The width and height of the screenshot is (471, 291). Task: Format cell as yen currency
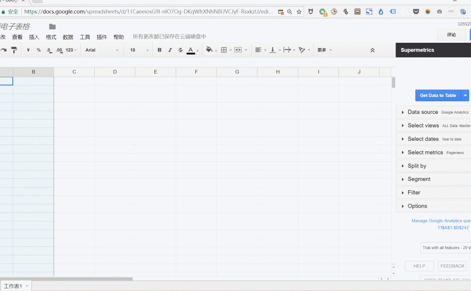pos(28,50)
